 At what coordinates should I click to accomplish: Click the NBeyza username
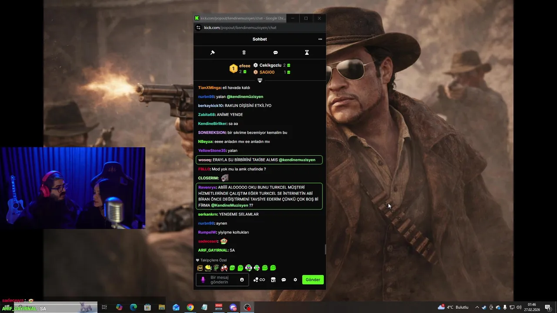tap(205, 142)
